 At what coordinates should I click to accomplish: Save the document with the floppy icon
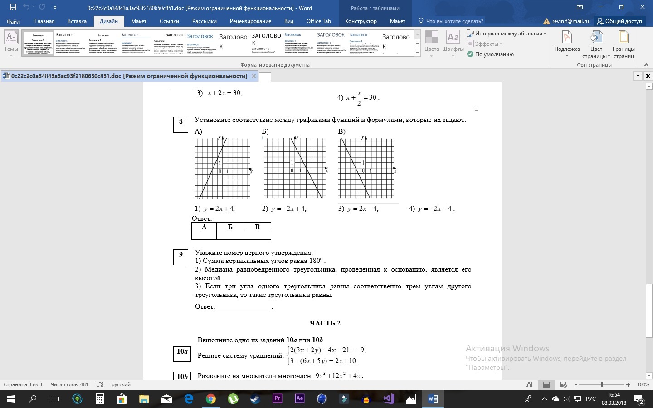pos(13,7)
